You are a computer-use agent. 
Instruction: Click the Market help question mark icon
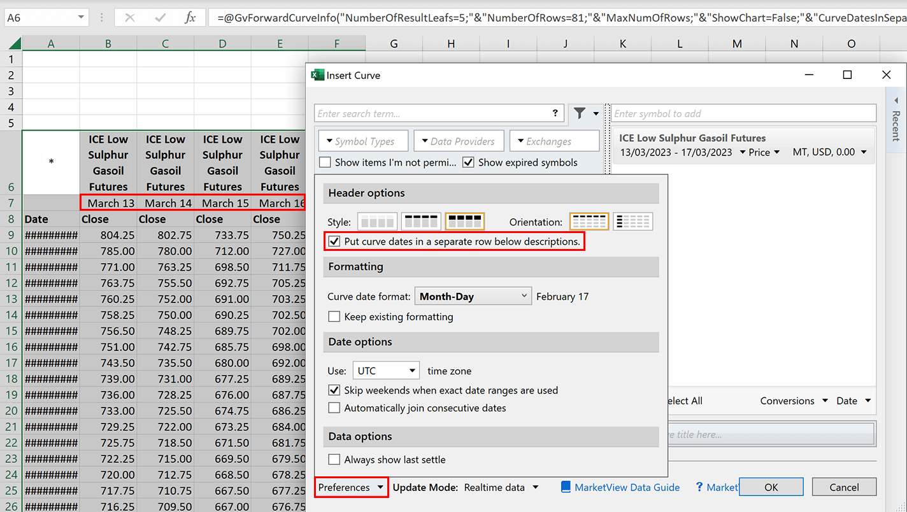pos(699,487)
